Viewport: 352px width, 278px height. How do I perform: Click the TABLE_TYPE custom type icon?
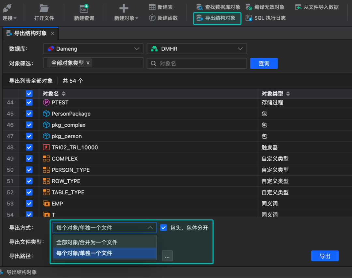pyautogui.click(x=46, y=192)
